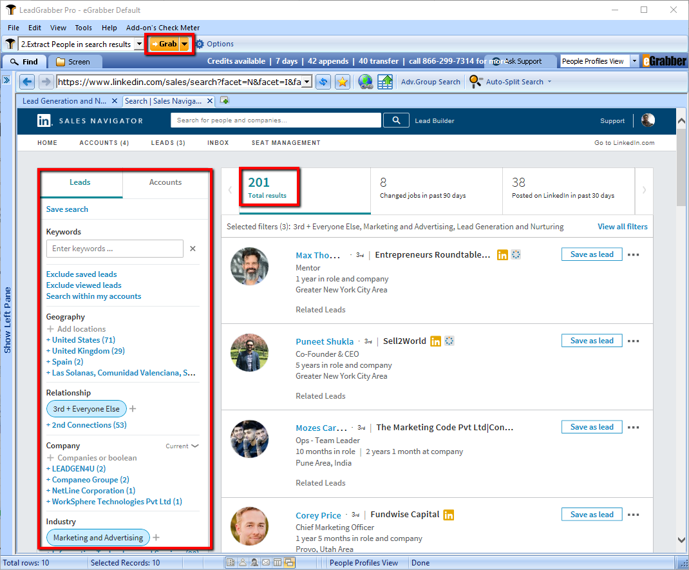Click the highlighted windows icon in status bar
This screenshot has height=570, width=689.
290,562
